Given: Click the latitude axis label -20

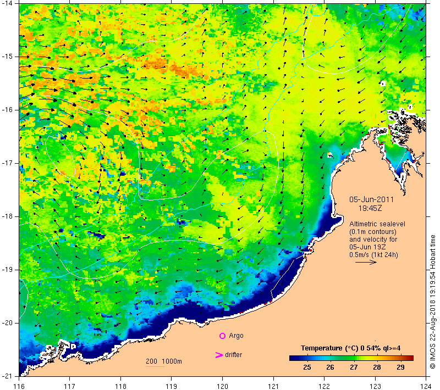Looking at the screenshot, I should click(7, 323).
